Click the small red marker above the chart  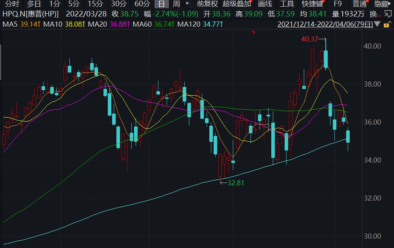254,32
